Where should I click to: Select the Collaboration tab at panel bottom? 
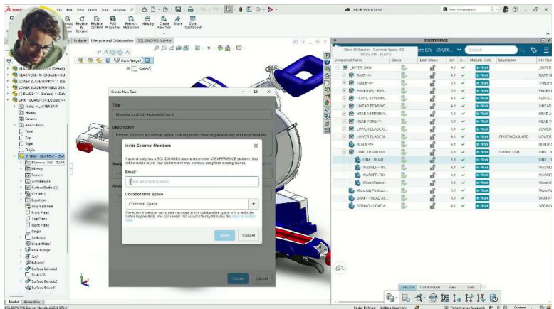tap(430, 287)
